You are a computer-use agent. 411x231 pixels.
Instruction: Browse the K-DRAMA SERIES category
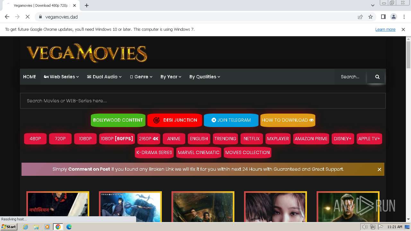[x=154, y=152]
